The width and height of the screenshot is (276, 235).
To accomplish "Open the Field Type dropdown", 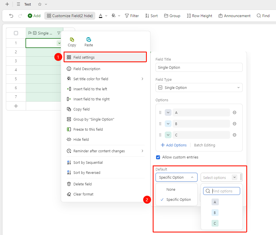I will pyautogui.click(x=199, y=87).
